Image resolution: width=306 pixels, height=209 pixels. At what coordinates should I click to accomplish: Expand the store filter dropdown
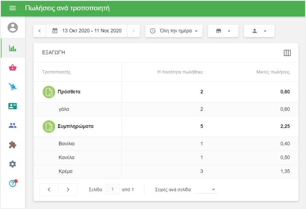pyautogui.click(x=223, y=31)
